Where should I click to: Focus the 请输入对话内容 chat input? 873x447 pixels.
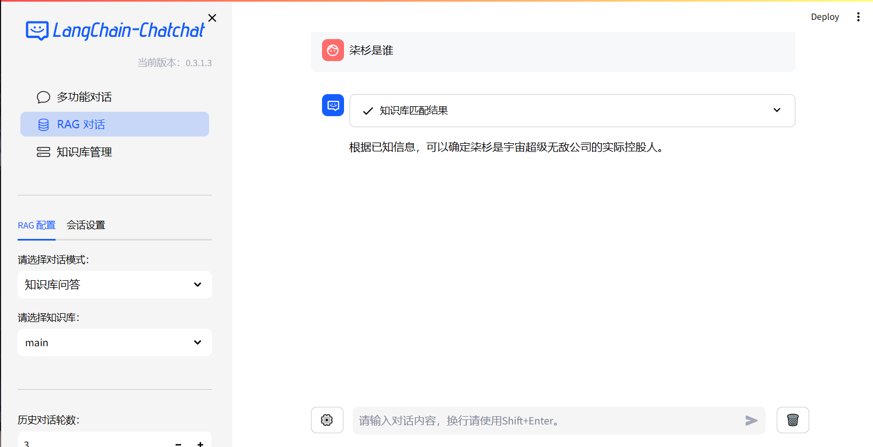click(548, 421)
